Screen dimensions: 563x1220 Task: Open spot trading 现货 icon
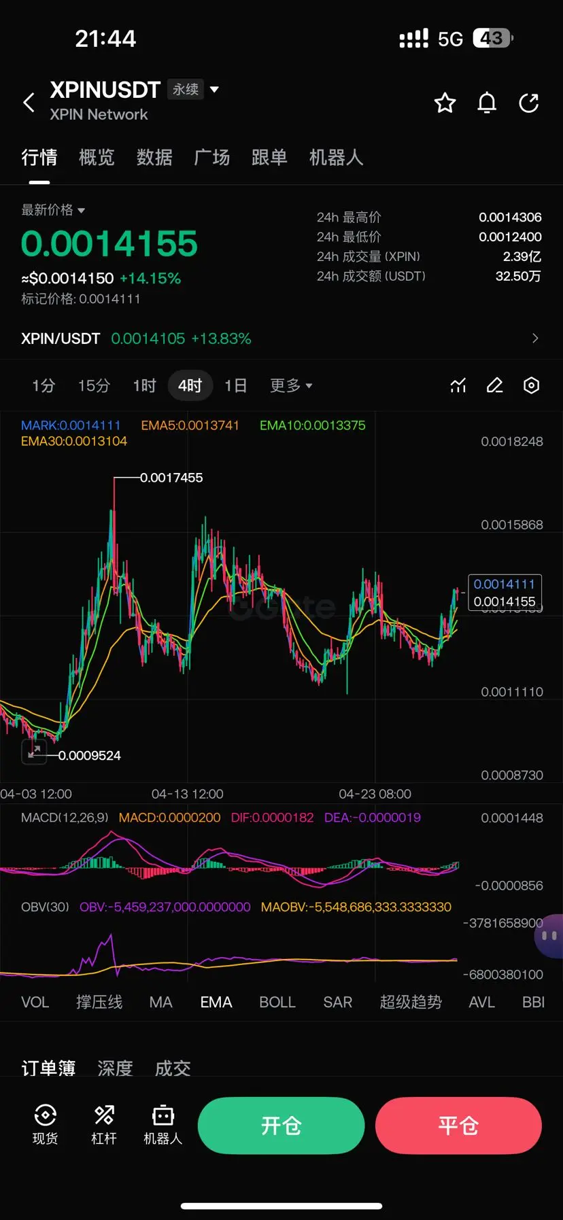click(45, 1125)
